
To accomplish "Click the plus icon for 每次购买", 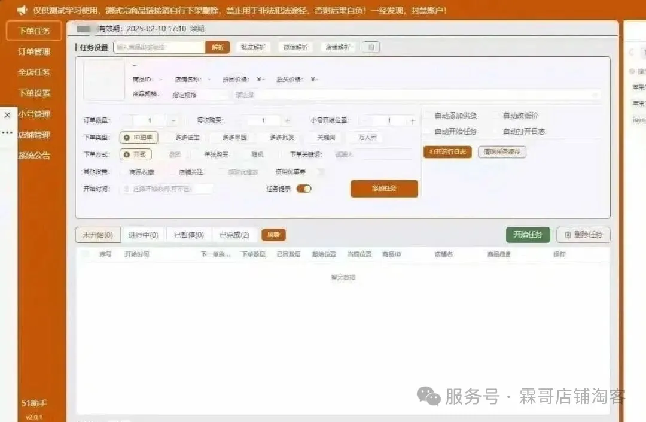I will coord(287,120).
